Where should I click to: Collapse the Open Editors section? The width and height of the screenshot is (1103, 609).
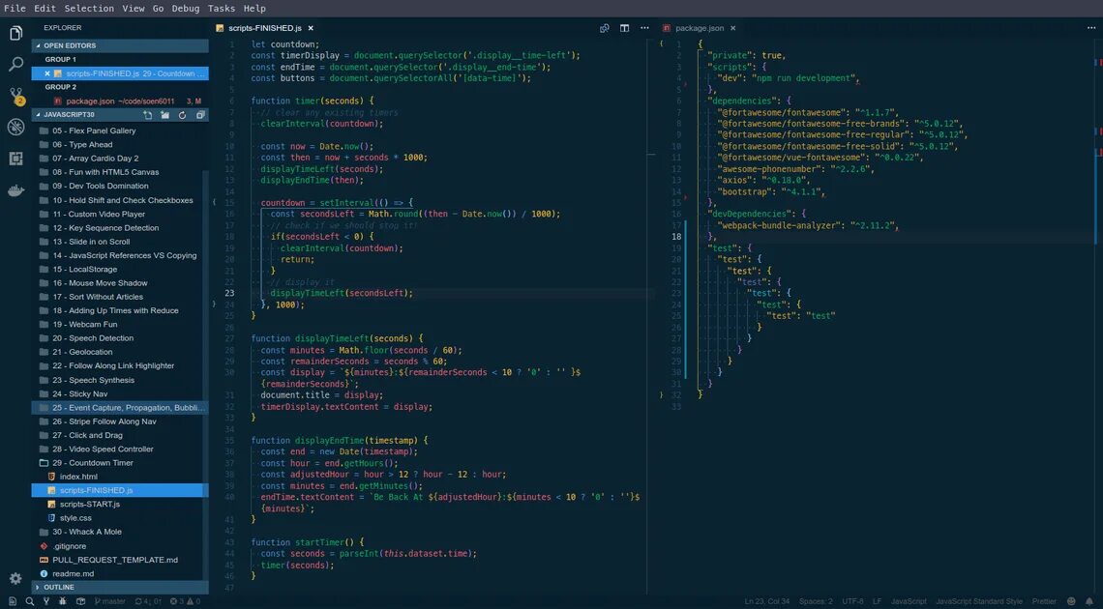[120, 45]
